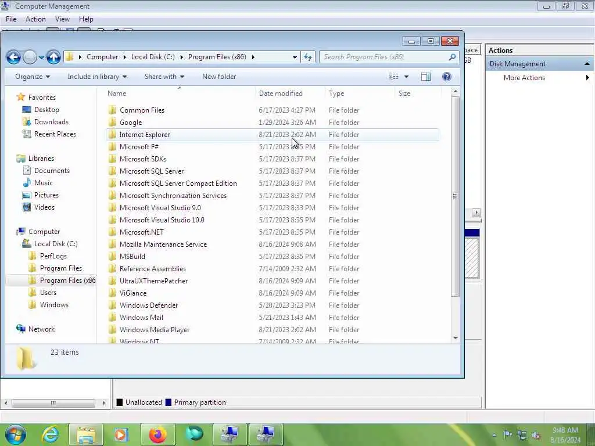The width and height of the screenshot is (595, 446).
Task: Launch Internet Explorer from the taskbar
Action: pos(51,434)
